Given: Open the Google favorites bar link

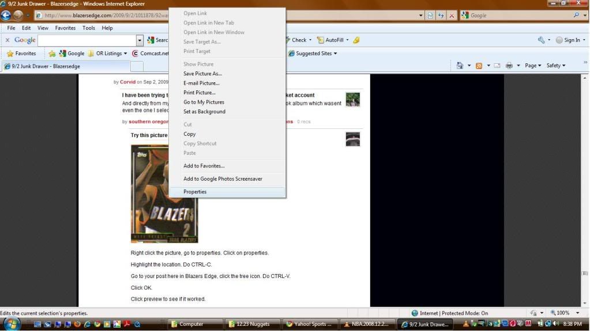Looking at the screenshot, I should click(72, 54).
